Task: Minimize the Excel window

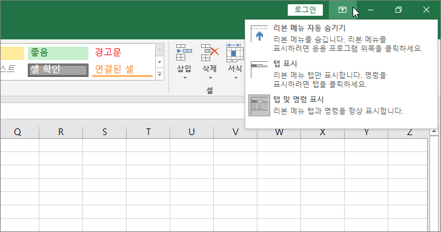Action: pyautogui.click(x=371, y=10)
